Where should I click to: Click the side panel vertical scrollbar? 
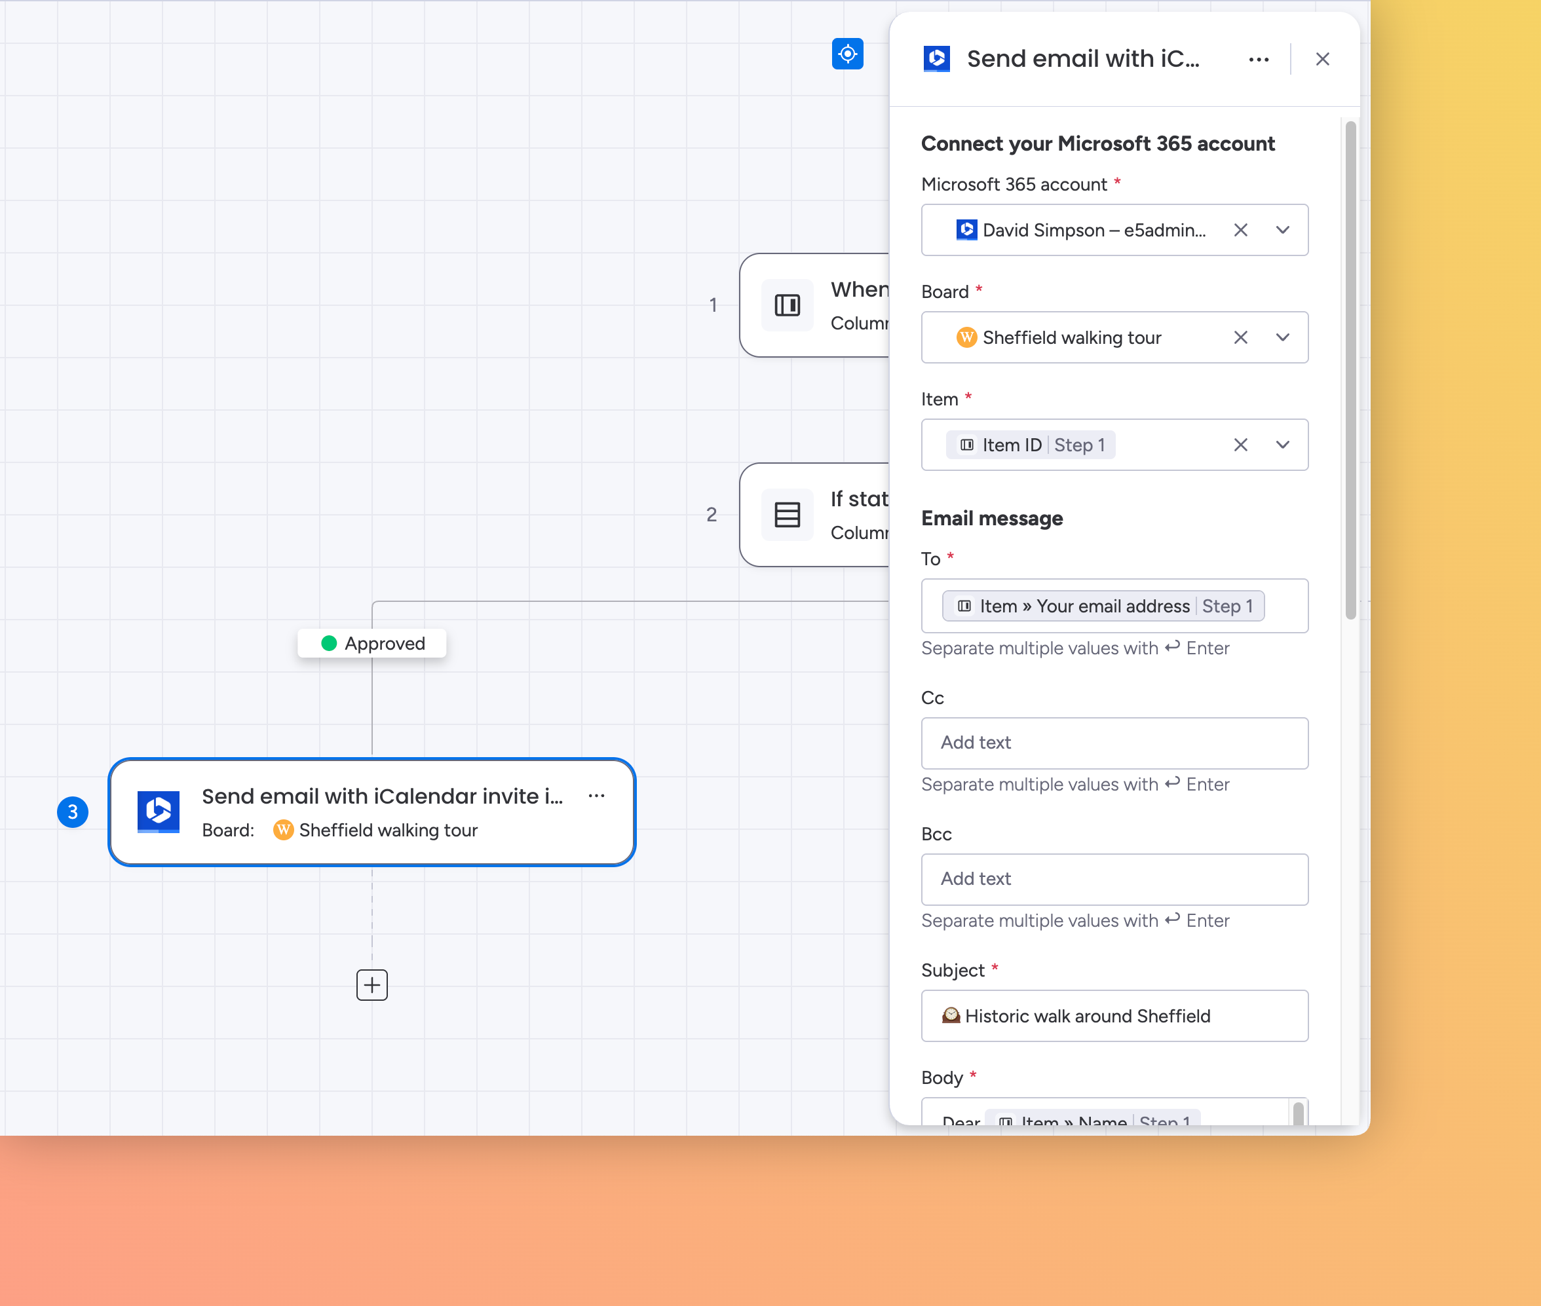coord(1351,370)
